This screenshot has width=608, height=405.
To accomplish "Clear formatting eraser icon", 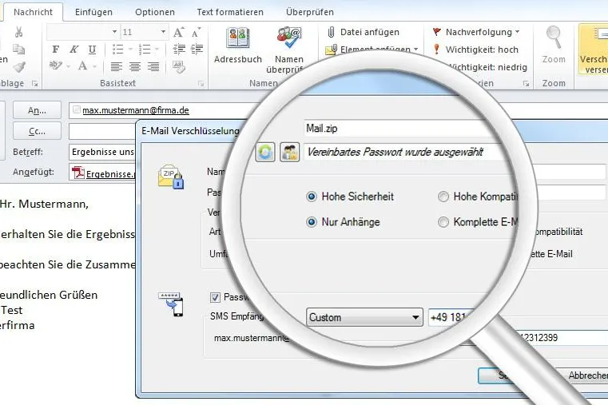I will click(179, 66).
